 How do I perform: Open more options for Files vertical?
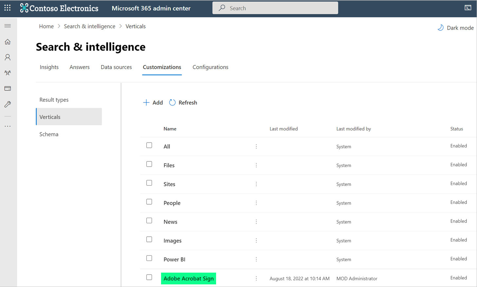(x=256, y=165)
